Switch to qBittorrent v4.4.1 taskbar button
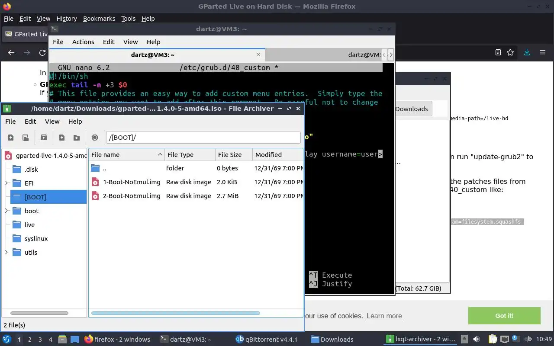This screenshot has width=554, height=346. pyautogui.click(x=267, y=339)
